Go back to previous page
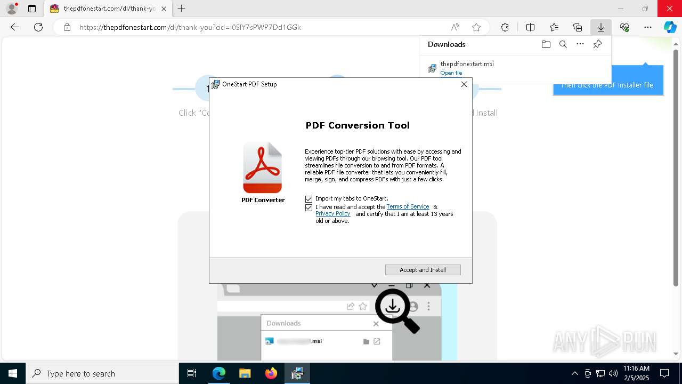 pyautogui.click(x=15, y=27)
